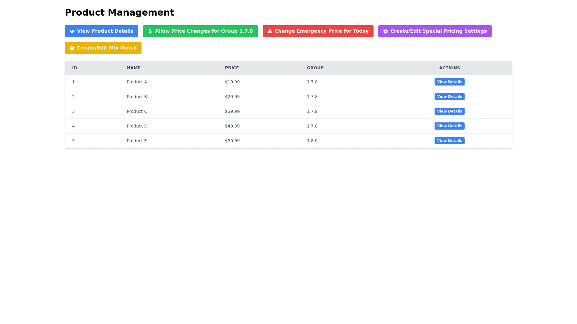Click the GROUP column header
Screen dimensions: 577x324
[x=315, y=68]
